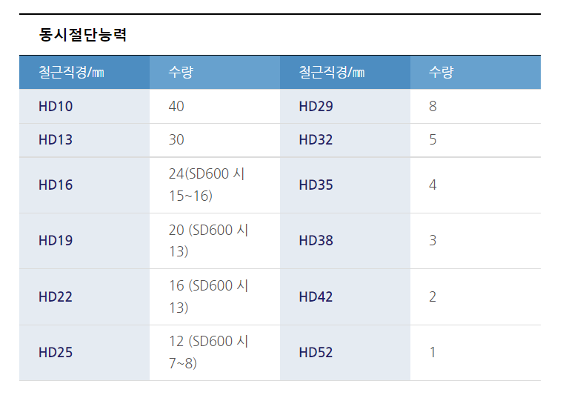The width and height of the screenshot is (563, 398).
Task: Click the second 철근직경/㎜ column header
Action: point(345,72)
